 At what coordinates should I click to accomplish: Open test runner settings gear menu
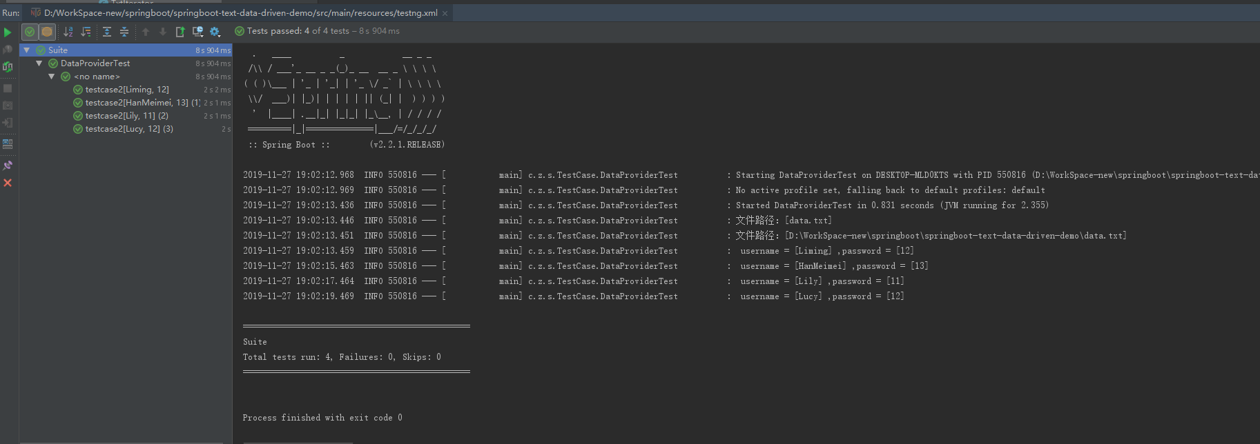[215, 32]
